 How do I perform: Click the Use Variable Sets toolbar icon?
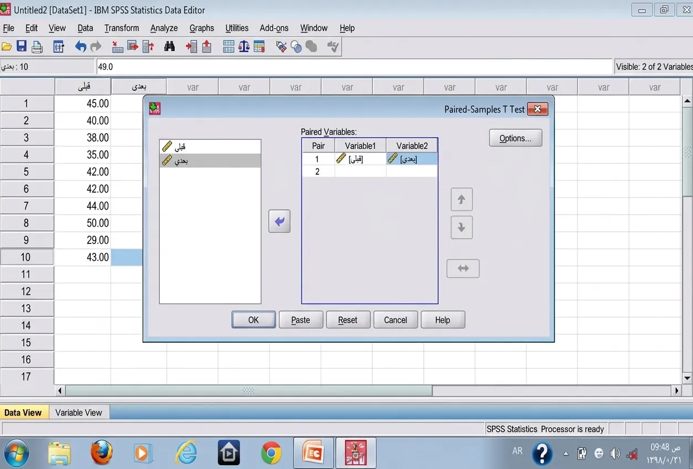coord(296,47)
